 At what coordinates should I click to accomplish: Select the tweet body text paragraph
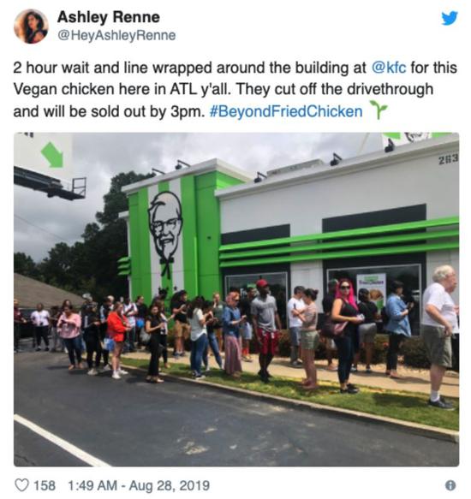(235, 89)
